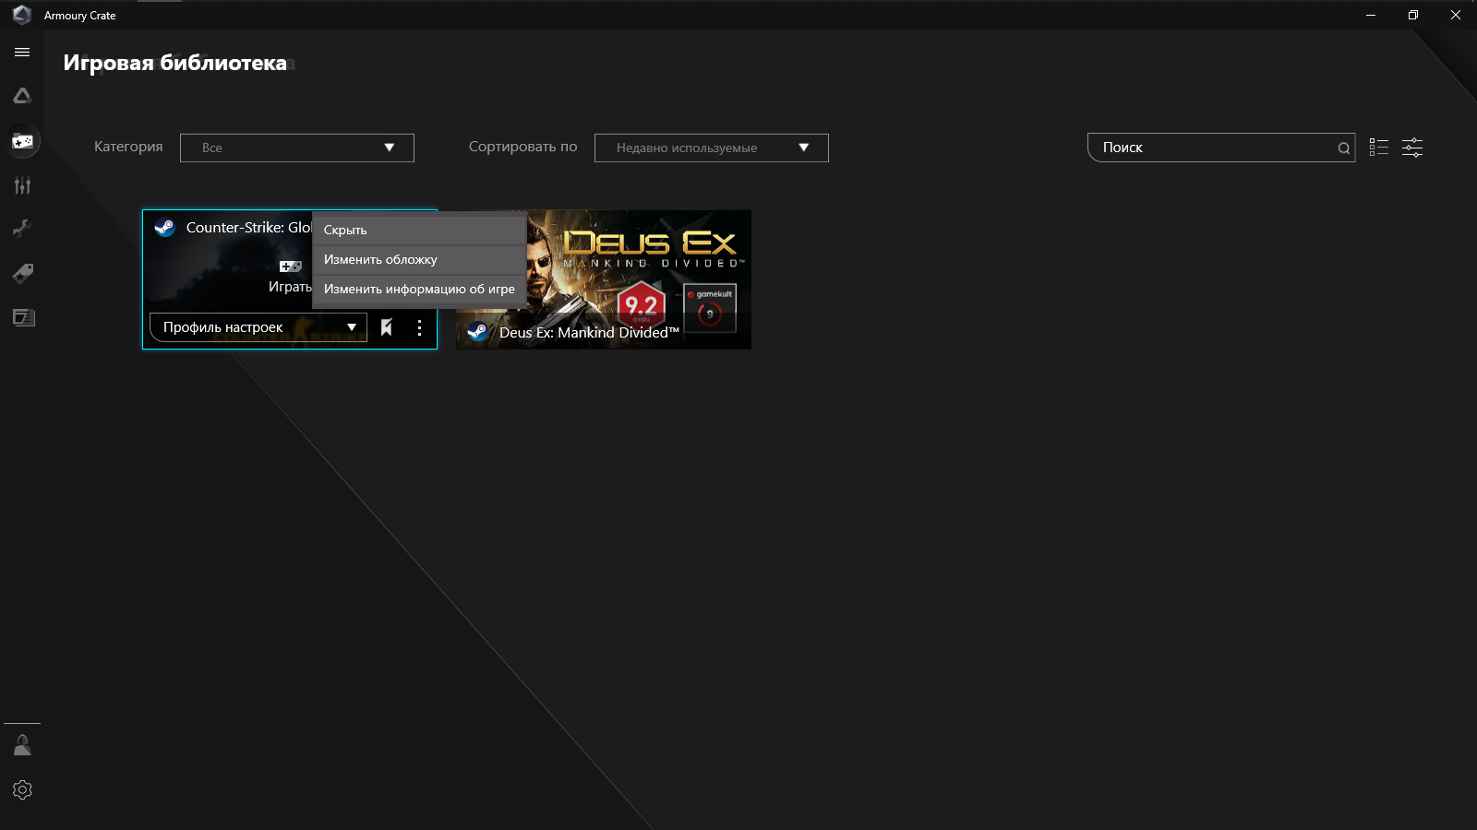Viewport: 1477px width, 830px height.
Task: Click the Сортировать по label
Action: point(522,147)
